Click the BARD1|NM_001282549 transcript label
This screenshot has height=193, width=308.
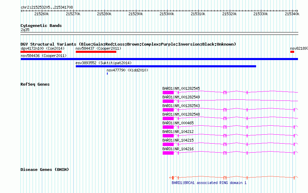click(181, 97)
